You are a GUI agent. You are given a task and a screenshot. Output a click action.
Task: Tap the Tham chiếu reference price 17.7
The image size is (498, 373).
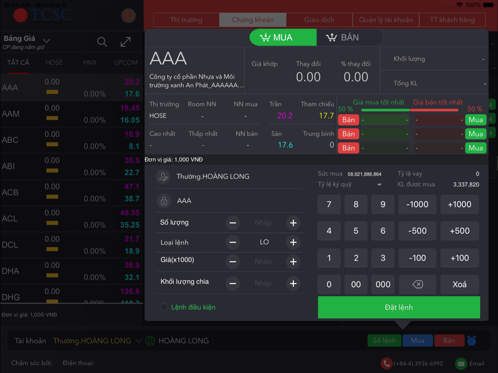[326, 116]
